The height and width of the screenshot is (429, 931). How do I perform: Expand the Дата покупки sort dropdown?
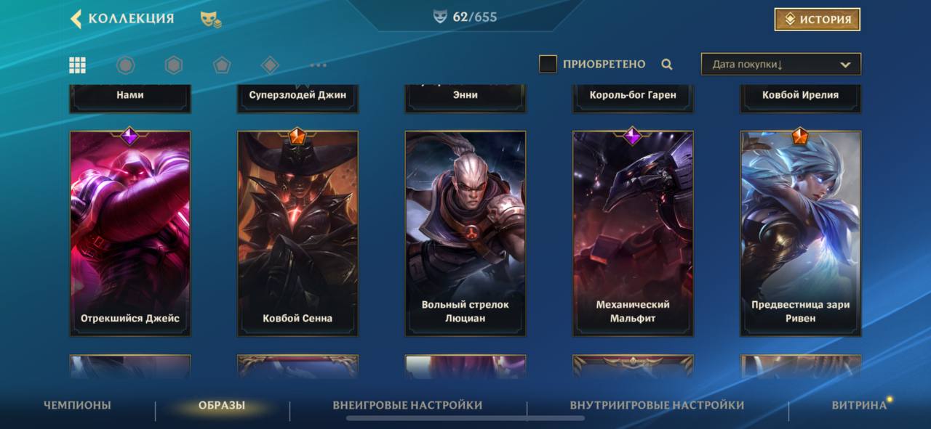click(x=781, y=64)
